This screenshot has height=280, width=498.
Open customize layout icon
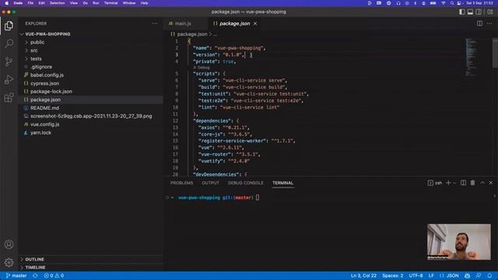pyautogui.click(x=490, y=12)
